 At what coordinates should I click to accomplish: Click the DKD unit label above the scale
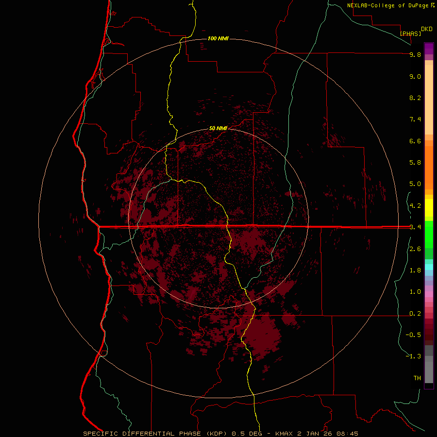427,29
